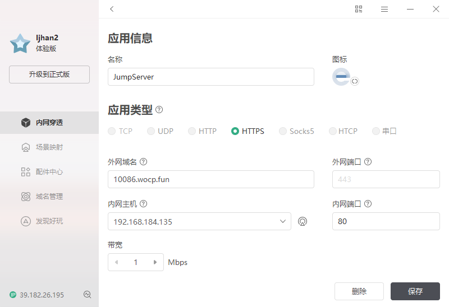Click the 配件中心 grid icon
This screenshot has width=449, height=307.
pyautogui.click(x=26, y=172)
